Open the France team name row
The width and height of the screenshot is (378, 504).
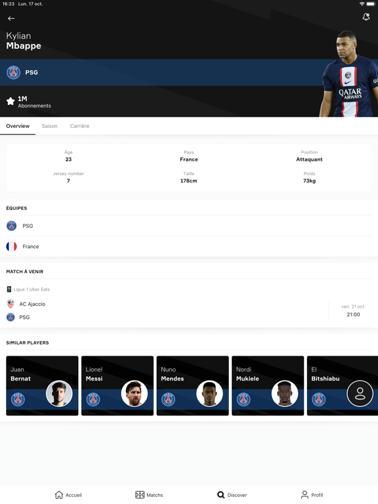(31, 247)
